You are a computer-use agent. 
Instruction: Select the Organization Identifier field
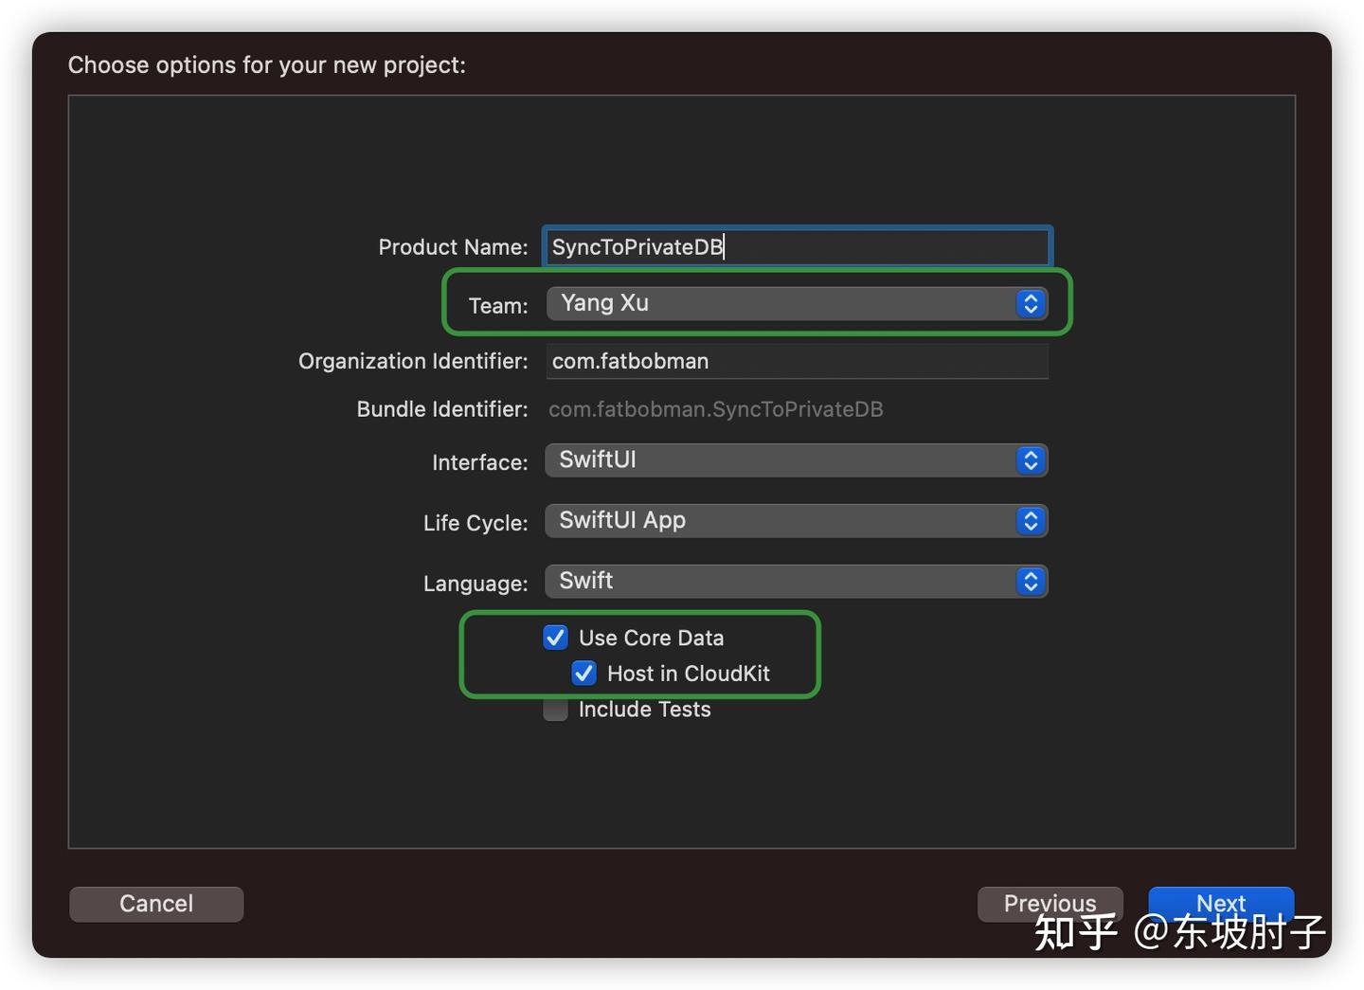click(x=796, y=361)
